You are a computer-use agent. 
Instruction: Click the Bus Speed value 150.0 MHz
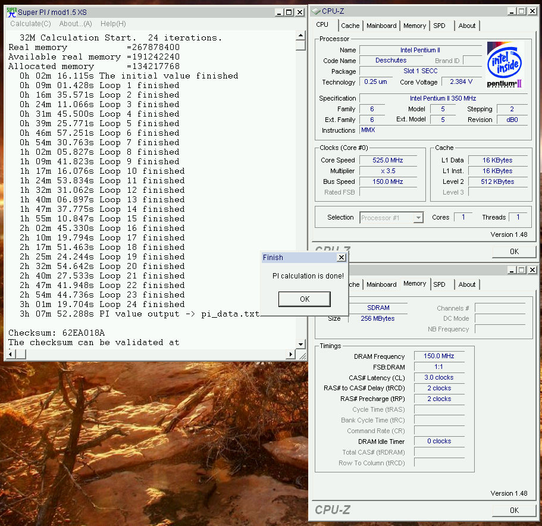[x=387, y=182]
